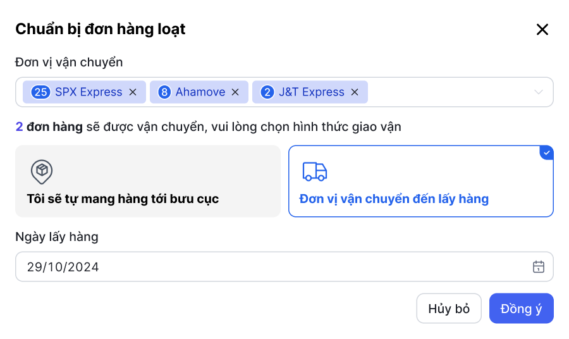
Task: Select 'Tôi sẽ tự mang hàng tới bưu cục'
Action: (147, 182)
